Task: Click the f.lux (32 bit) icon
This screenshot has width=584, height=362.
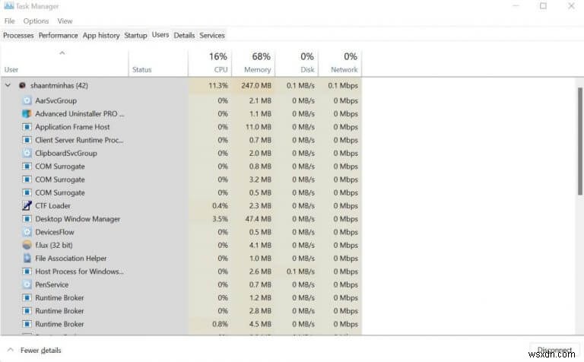Action: tap(27, 245)
